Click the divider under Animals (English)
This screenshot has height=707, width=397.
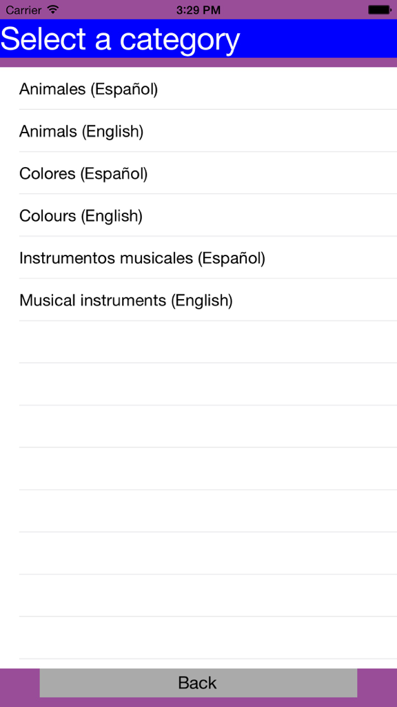point(198,152)
